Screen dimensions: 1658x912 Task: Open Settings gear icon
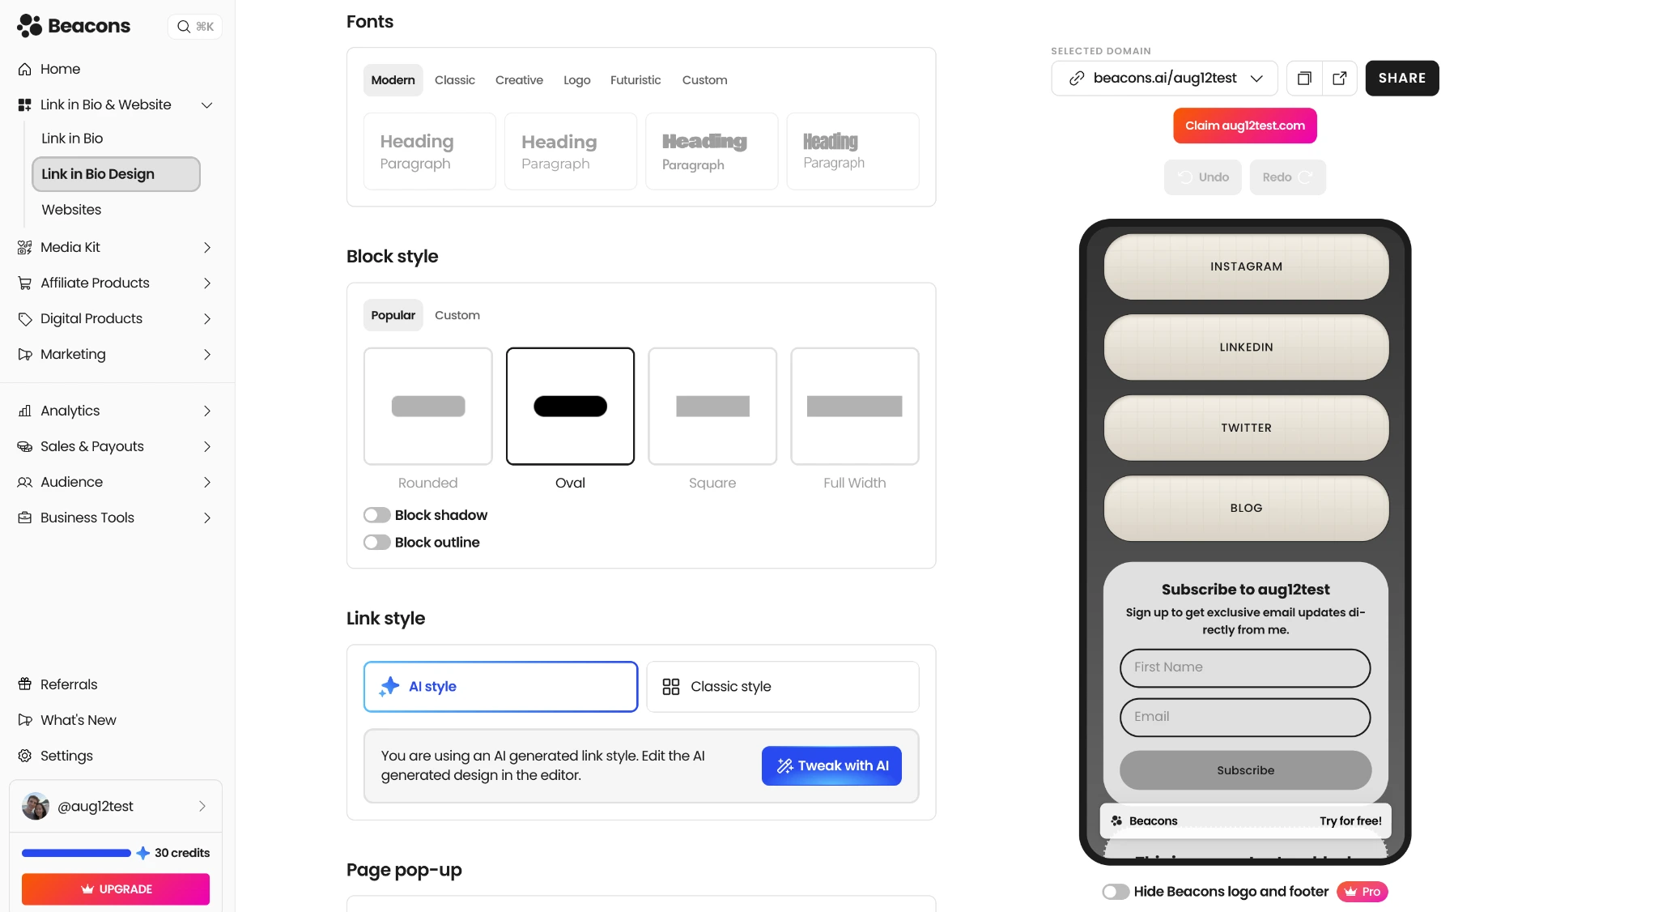25,756
